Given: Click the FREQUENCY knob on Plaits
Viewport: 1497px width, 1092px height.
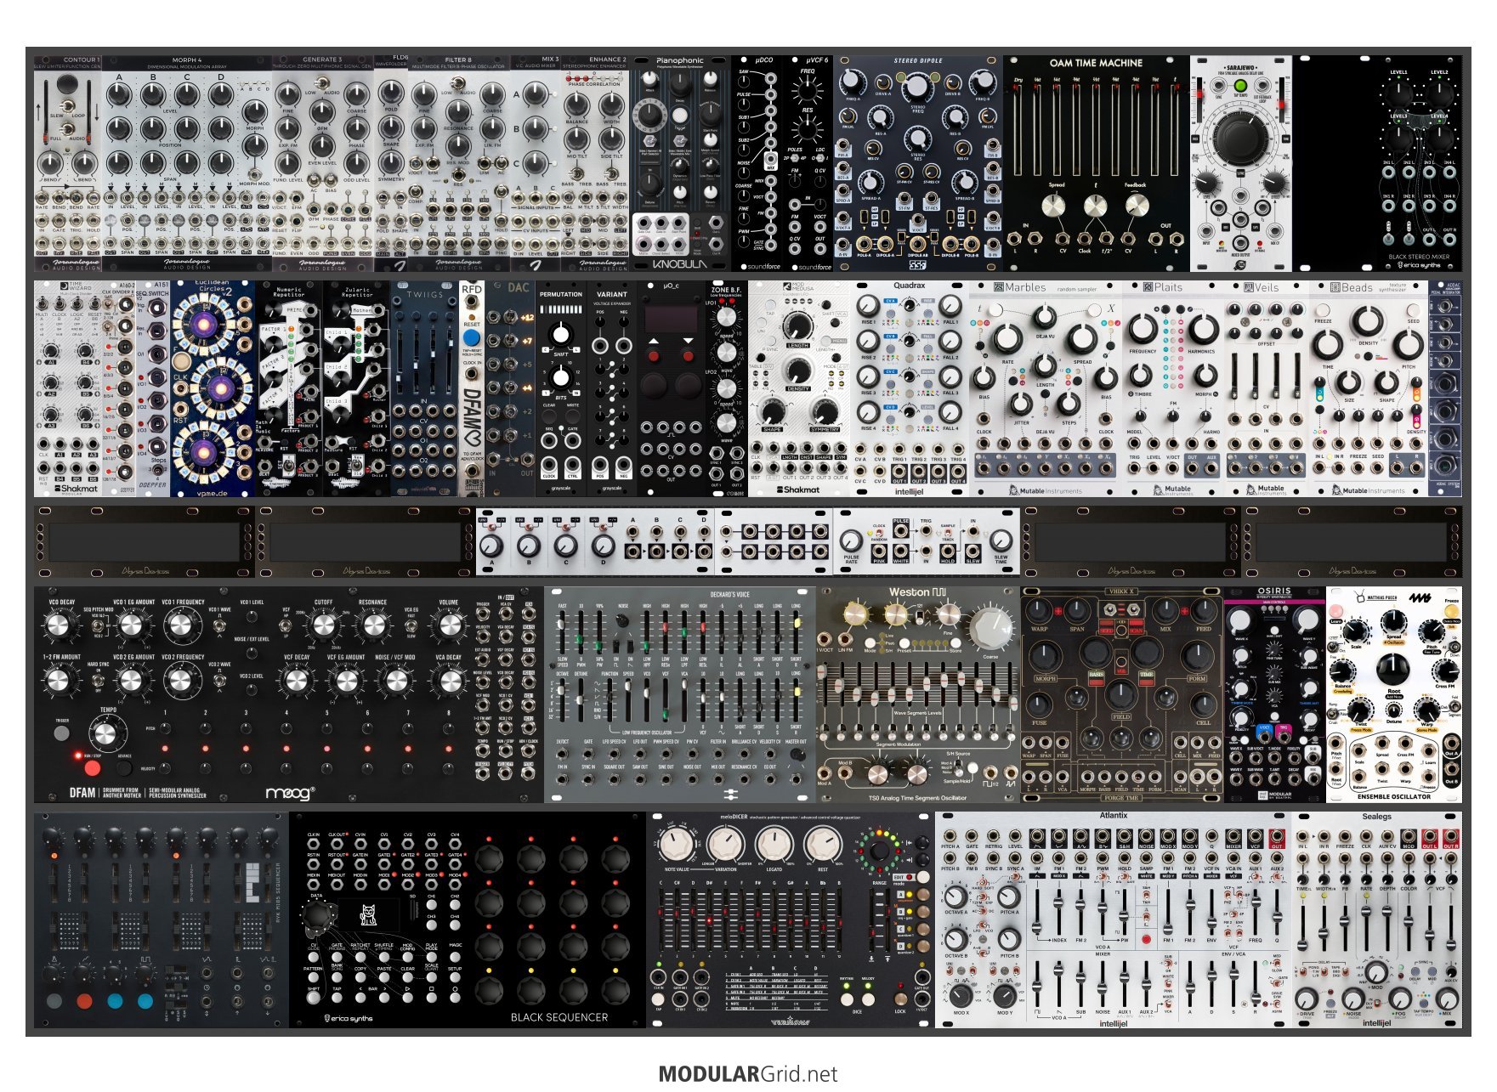Looking at the screenshot, I should click(x=1143, y=329).
